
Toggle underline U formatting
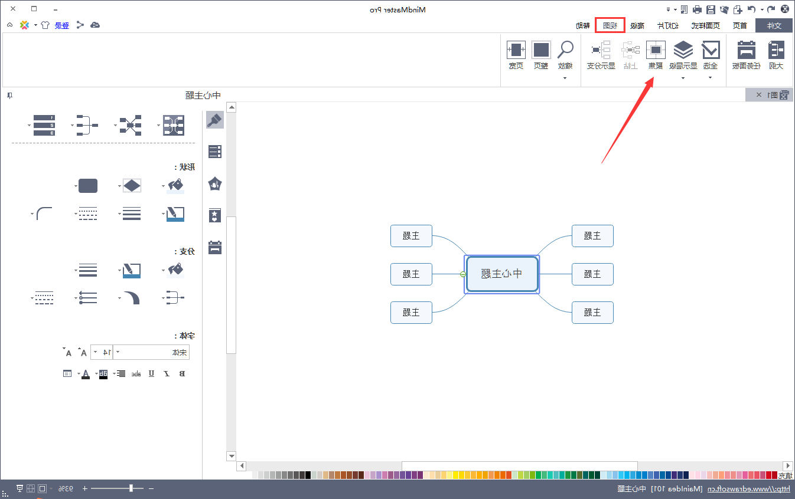click(151, 373)
